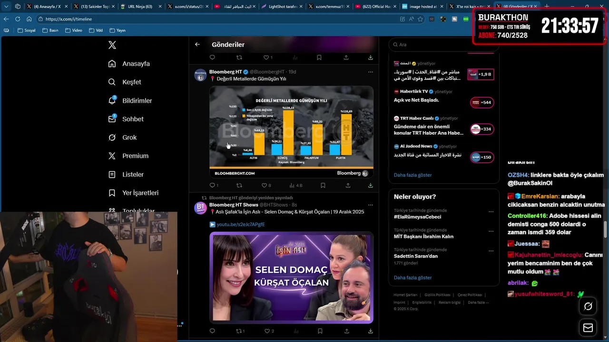Like the Selen Domaç post
The height and width of the screenshot is (342, 609).
click(269, 331)
